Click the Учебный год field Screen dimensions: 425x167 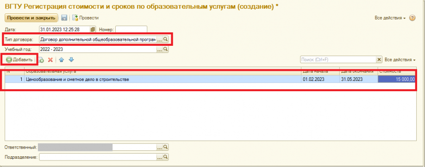98,49
